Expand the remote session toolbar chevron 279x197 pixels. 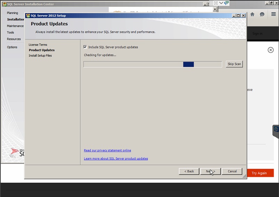coord(221,3)
